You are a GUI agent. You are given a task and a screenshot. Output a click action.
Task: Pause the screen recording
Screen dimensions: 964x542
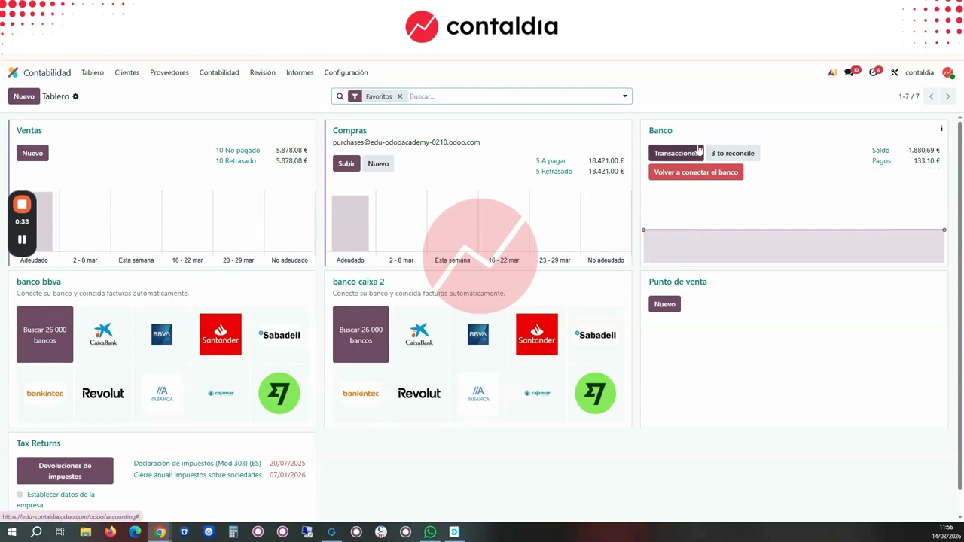(x=22, y=239)
